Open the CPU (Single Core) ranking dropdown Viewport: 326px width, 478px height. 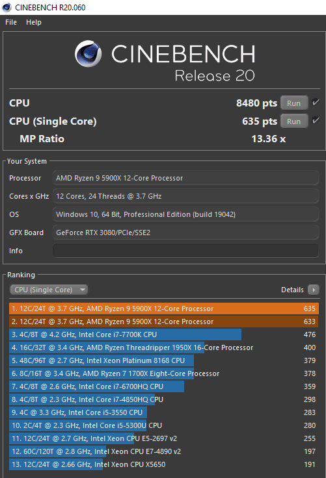(x=49, y=290)
